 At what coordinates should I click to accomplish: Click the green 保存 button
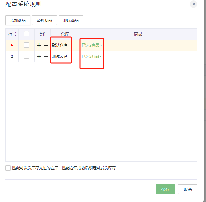pyautogui.click(x=165, y=189)
